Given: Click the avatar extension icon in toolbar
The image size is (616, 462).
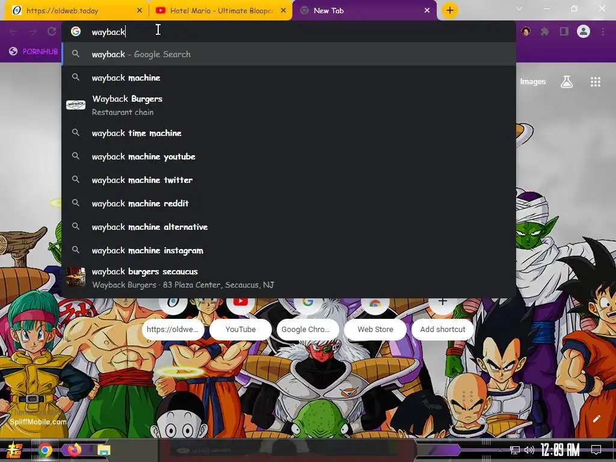Looking at the screenshot, I should point(526,31).
